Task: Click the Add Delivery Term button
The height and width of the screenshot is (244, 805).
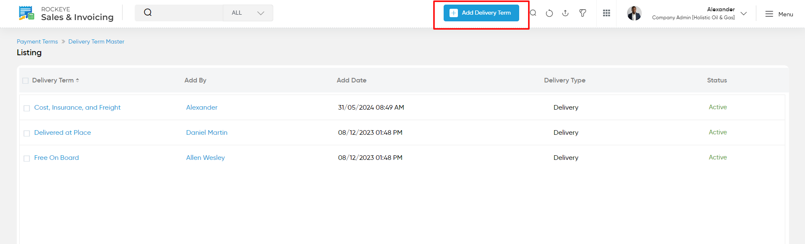Action: pyautogui.click(x=481, y=13)
